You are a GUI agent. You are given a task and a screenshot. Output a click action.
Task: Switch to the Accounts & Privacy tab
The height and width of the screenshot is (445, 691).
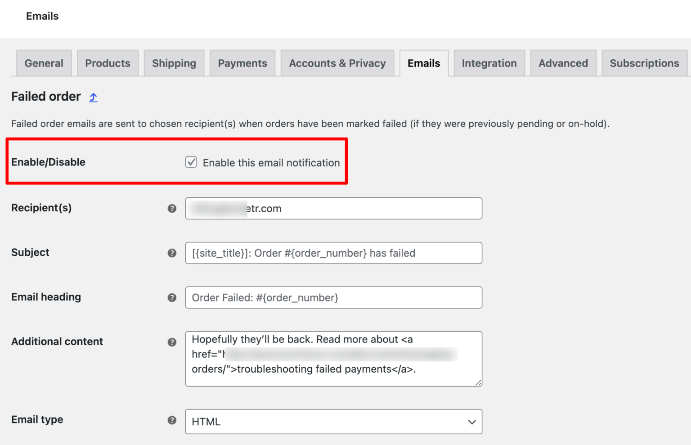point(337,63)
